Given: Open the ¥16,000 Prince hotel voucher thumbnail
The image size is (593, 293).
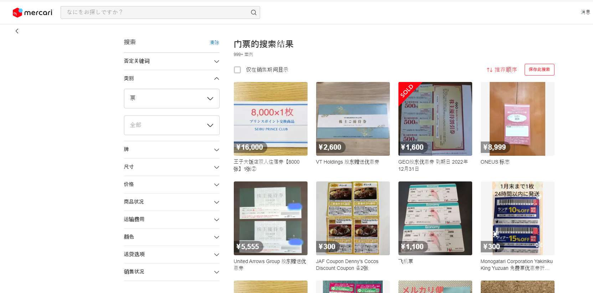Looking at the screenshot, I should pyautogui.click(x=270, y=119).
